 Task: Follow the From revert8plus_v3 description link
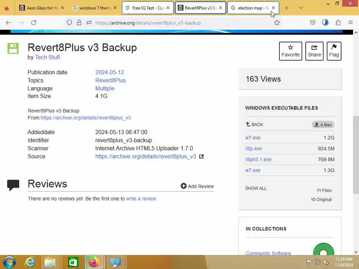(x=86, y=118)
